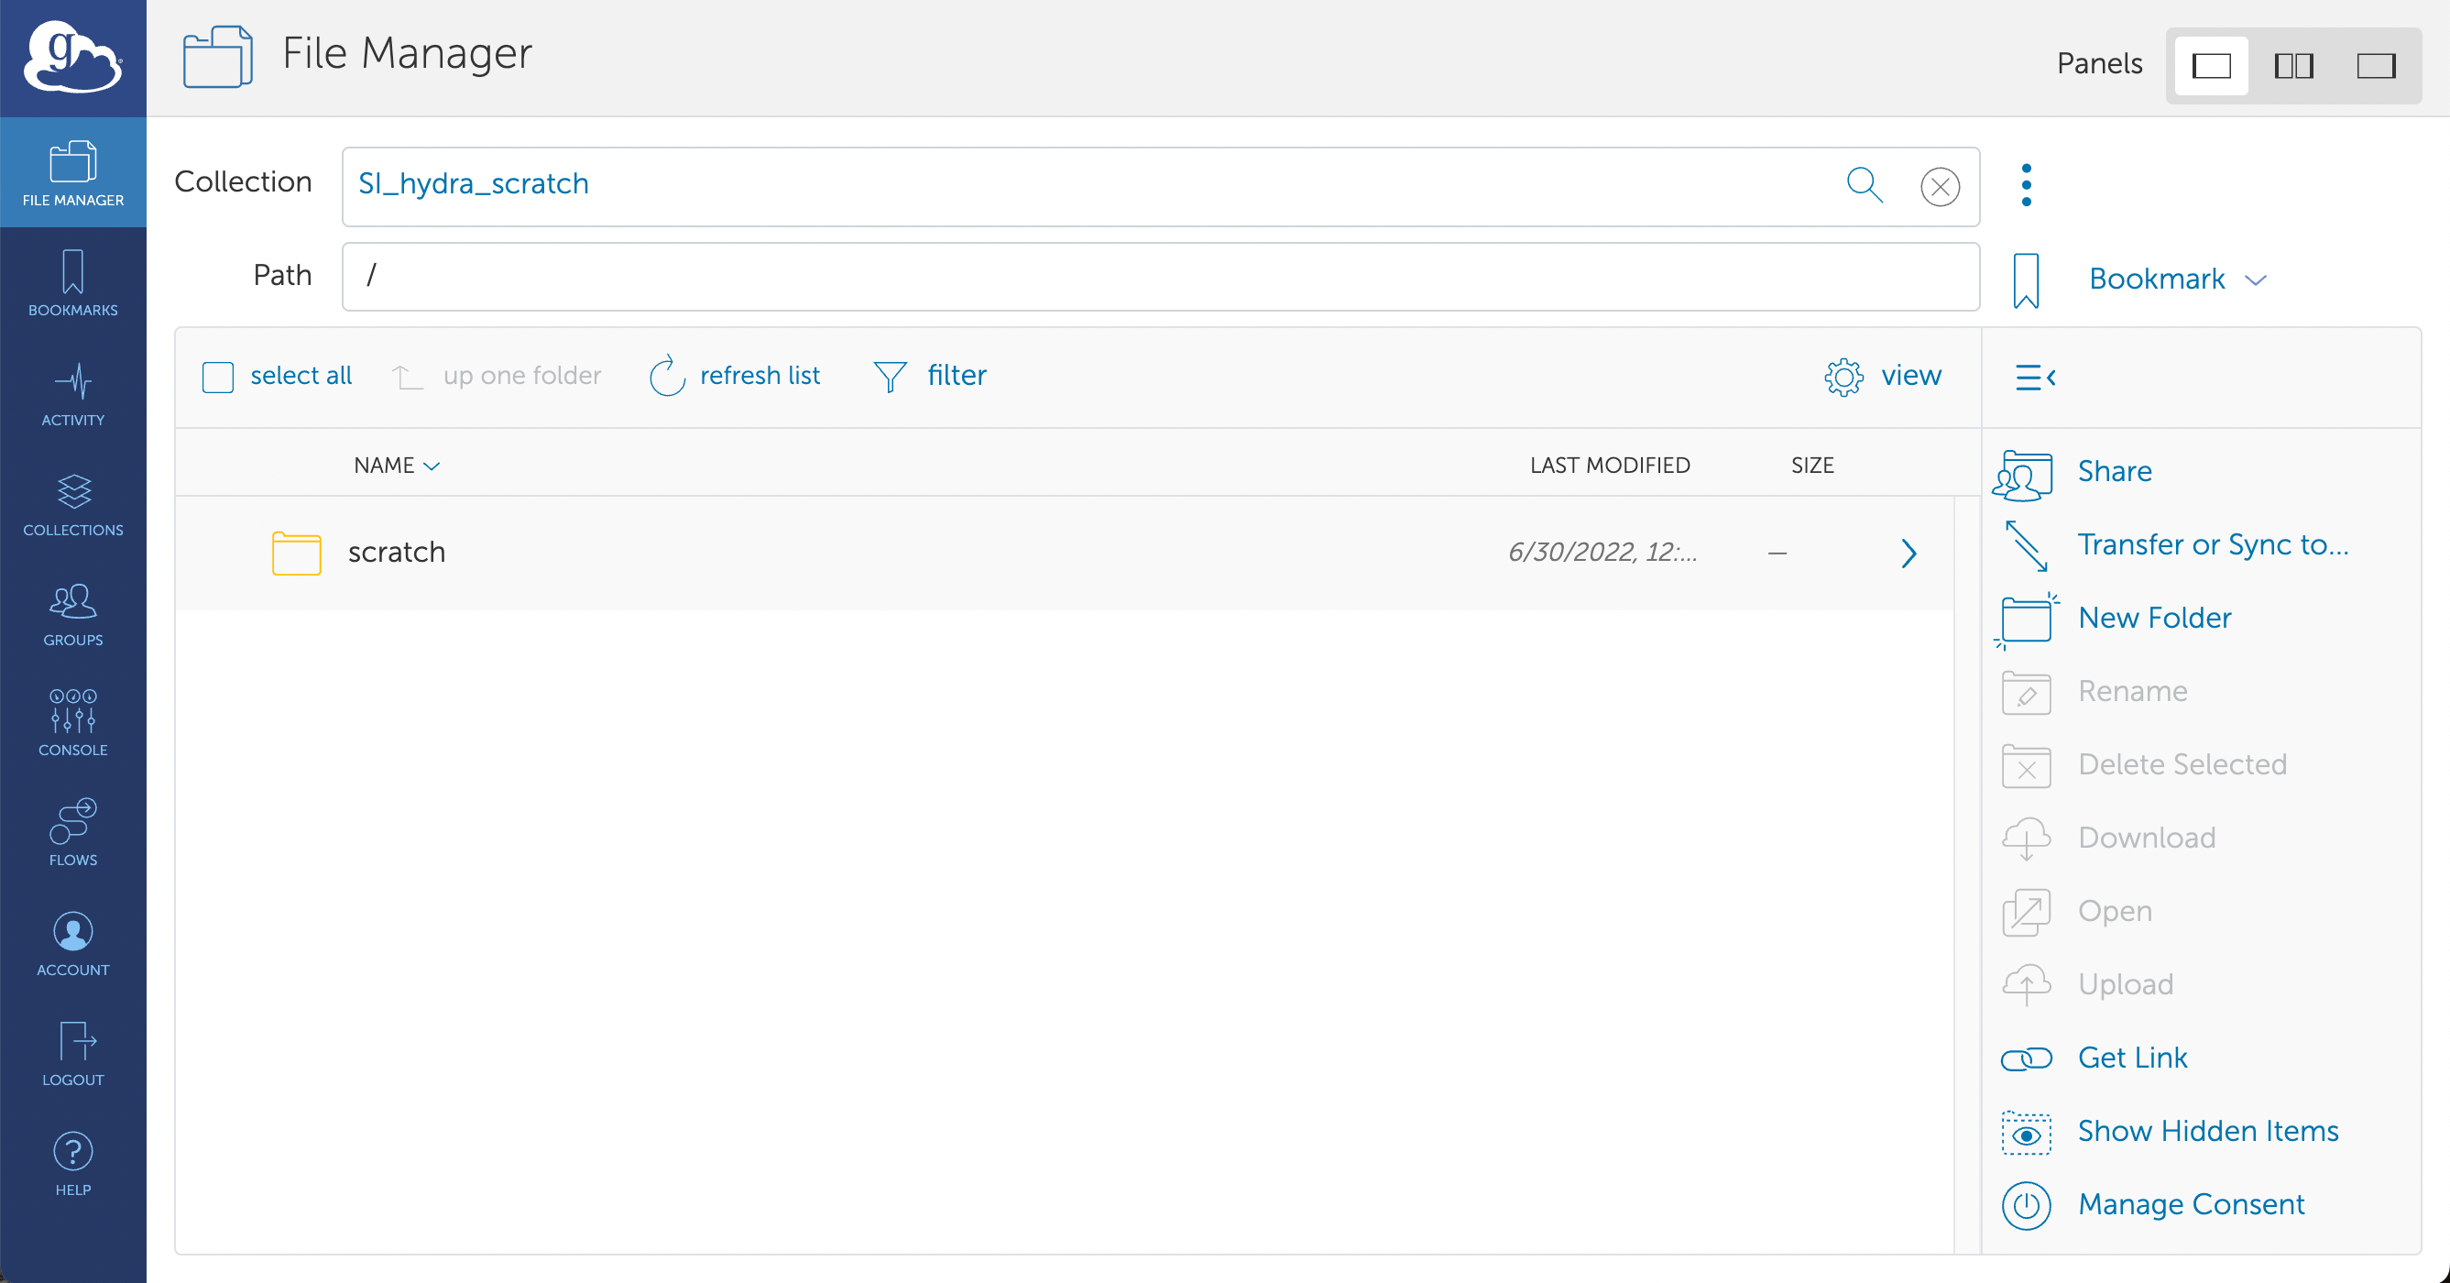
Task: Click the New Folder action
Action: tap(2153, 618)
